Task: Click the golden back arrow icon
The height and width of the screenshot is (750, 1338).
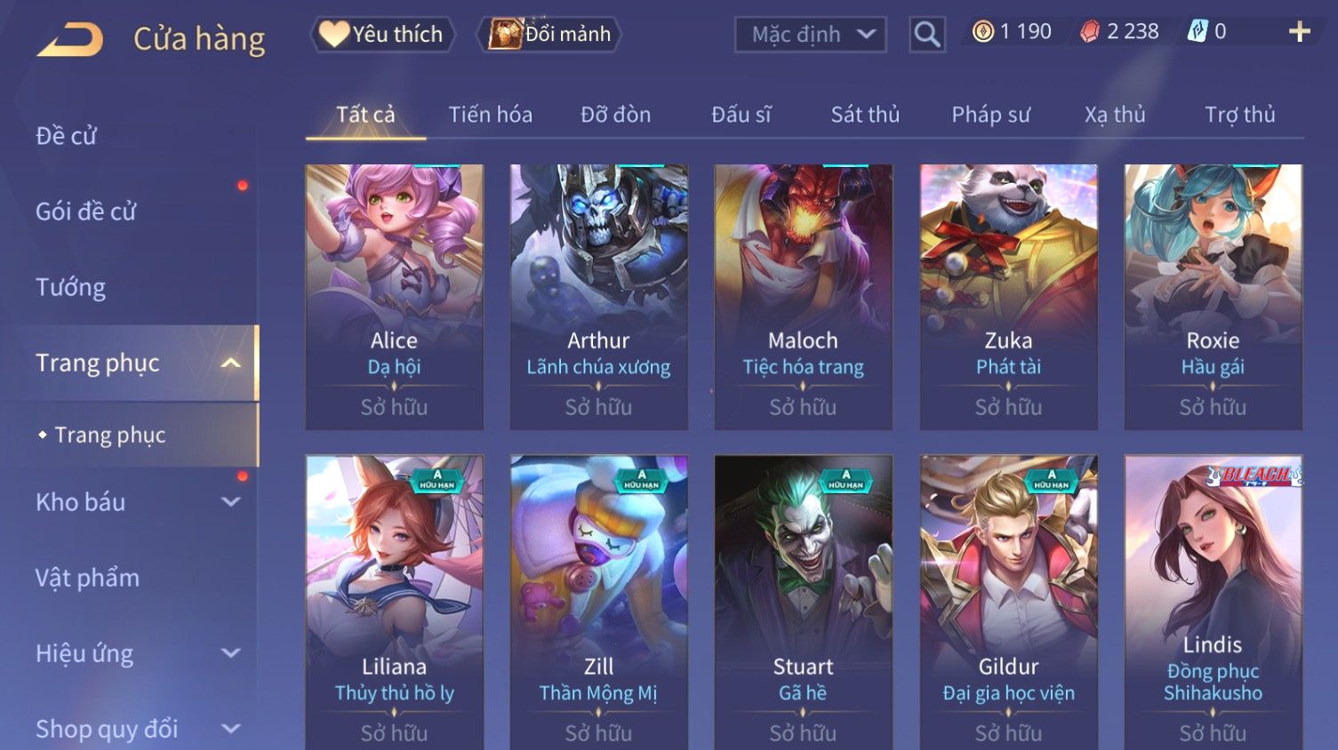Action: point(69,40)
